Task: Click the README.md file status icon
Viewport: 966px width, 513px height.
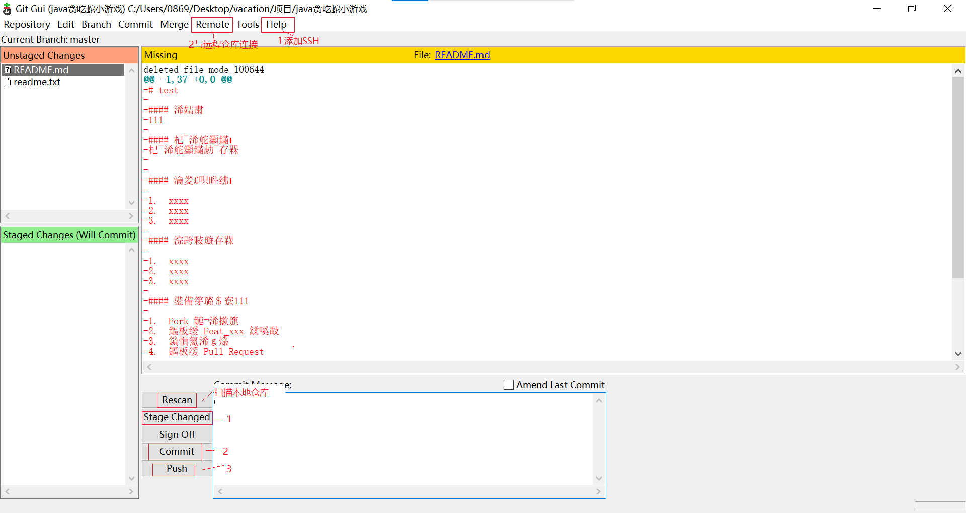Action: (x=8, y=70)
